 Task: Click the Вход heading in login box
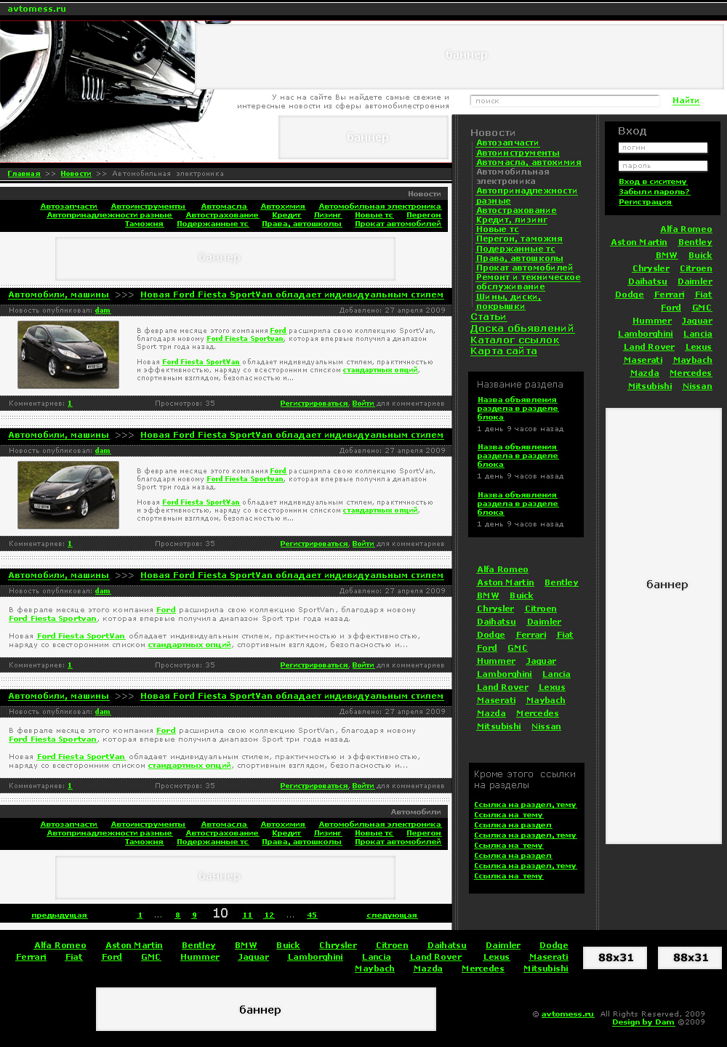pyautogui.click(x=632, y=131)
